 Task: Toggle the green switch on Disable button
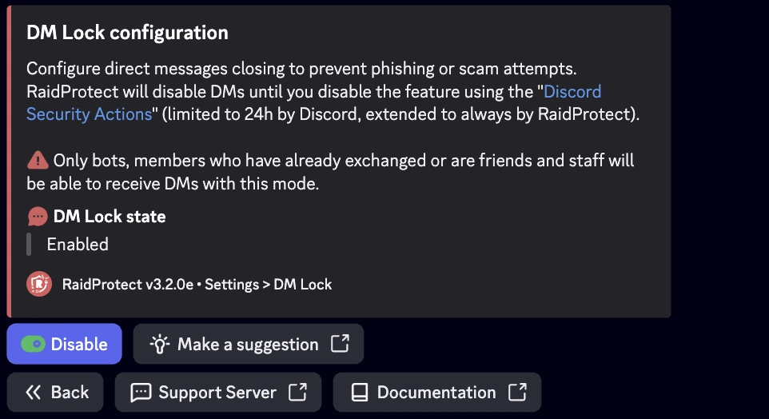[33, 345]
